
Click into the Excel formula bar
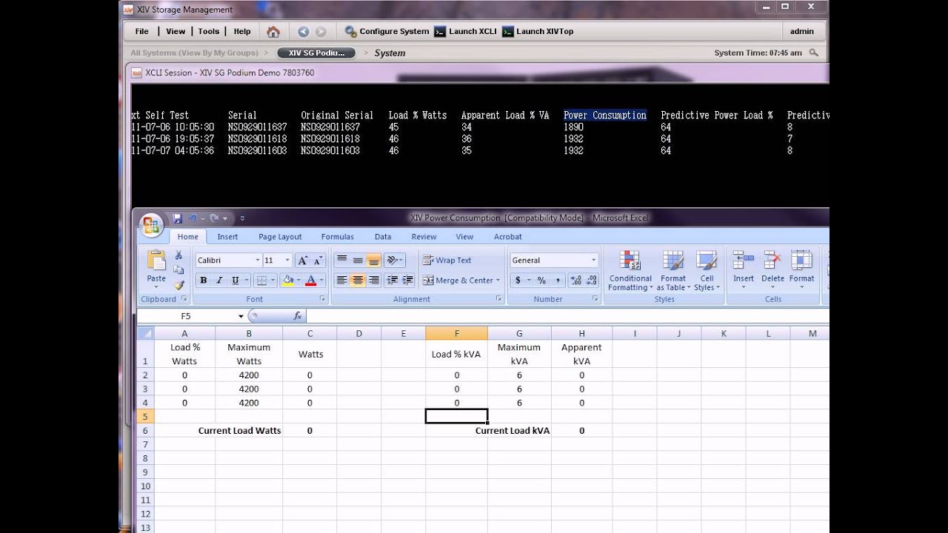pos(567,316)
